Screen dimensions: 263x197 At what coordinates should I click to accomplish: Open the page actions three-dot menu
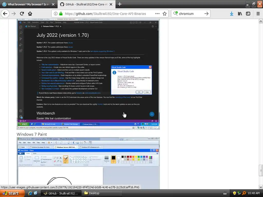[157, 14]
